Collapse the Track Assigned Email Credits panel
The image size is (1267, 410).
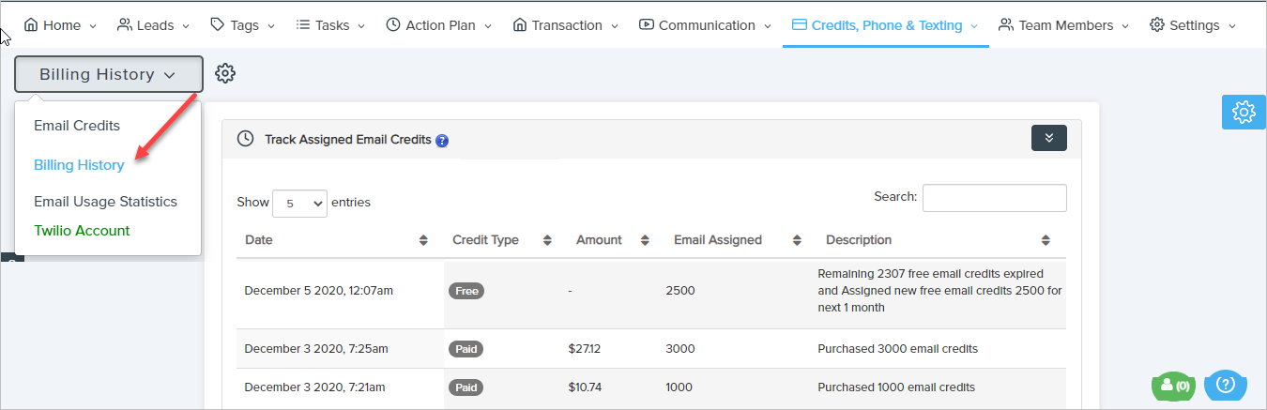pyautogui.click(x=1048, y=138)
